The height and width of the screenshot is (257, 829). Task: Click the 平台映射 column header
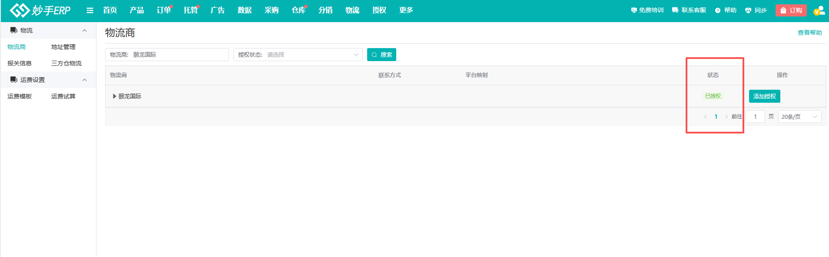coord(477,75)
